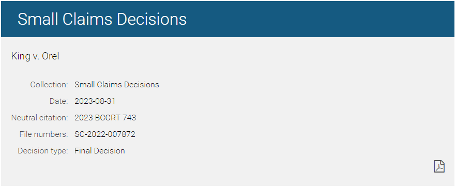Screen dimensions: 456x187
Task: Download the decision as PDF
Action: 439,166
